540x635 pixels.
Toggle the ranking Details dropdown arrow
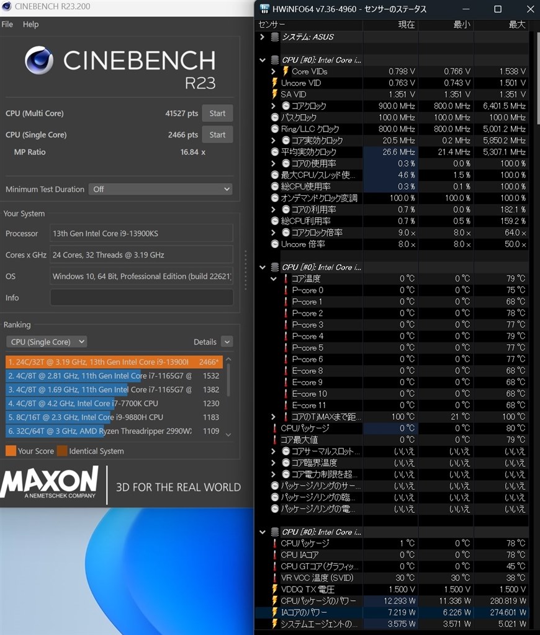[227, 342]
